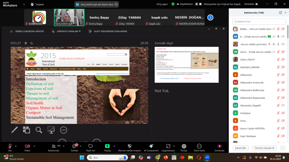Open the Daha fazla options icon
The height and width of the screenshot is (162, 289).
199,146
